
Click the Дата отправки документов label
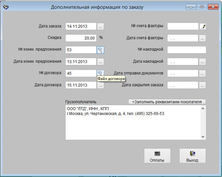(138, 73)
